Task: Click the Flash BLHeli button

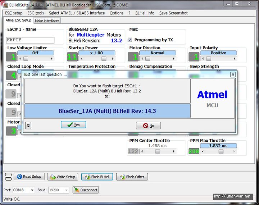Action: (x=97, y=177)
